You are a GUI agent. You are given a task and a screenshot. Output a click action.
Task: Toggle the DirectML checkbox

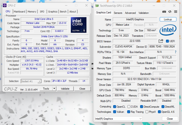point(163,106)
